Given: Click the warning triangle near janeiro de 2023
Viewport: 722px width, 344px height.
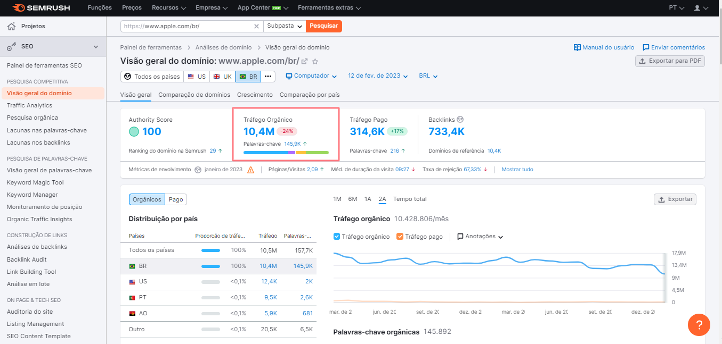Looking at the screenshot, I should coord(250,170).
